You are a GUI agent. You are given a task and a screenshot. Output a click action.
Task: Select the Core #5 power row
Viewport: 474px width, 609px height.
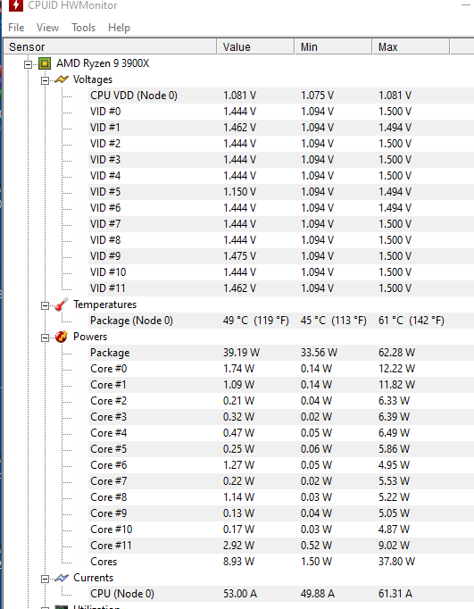click(281, 449)
